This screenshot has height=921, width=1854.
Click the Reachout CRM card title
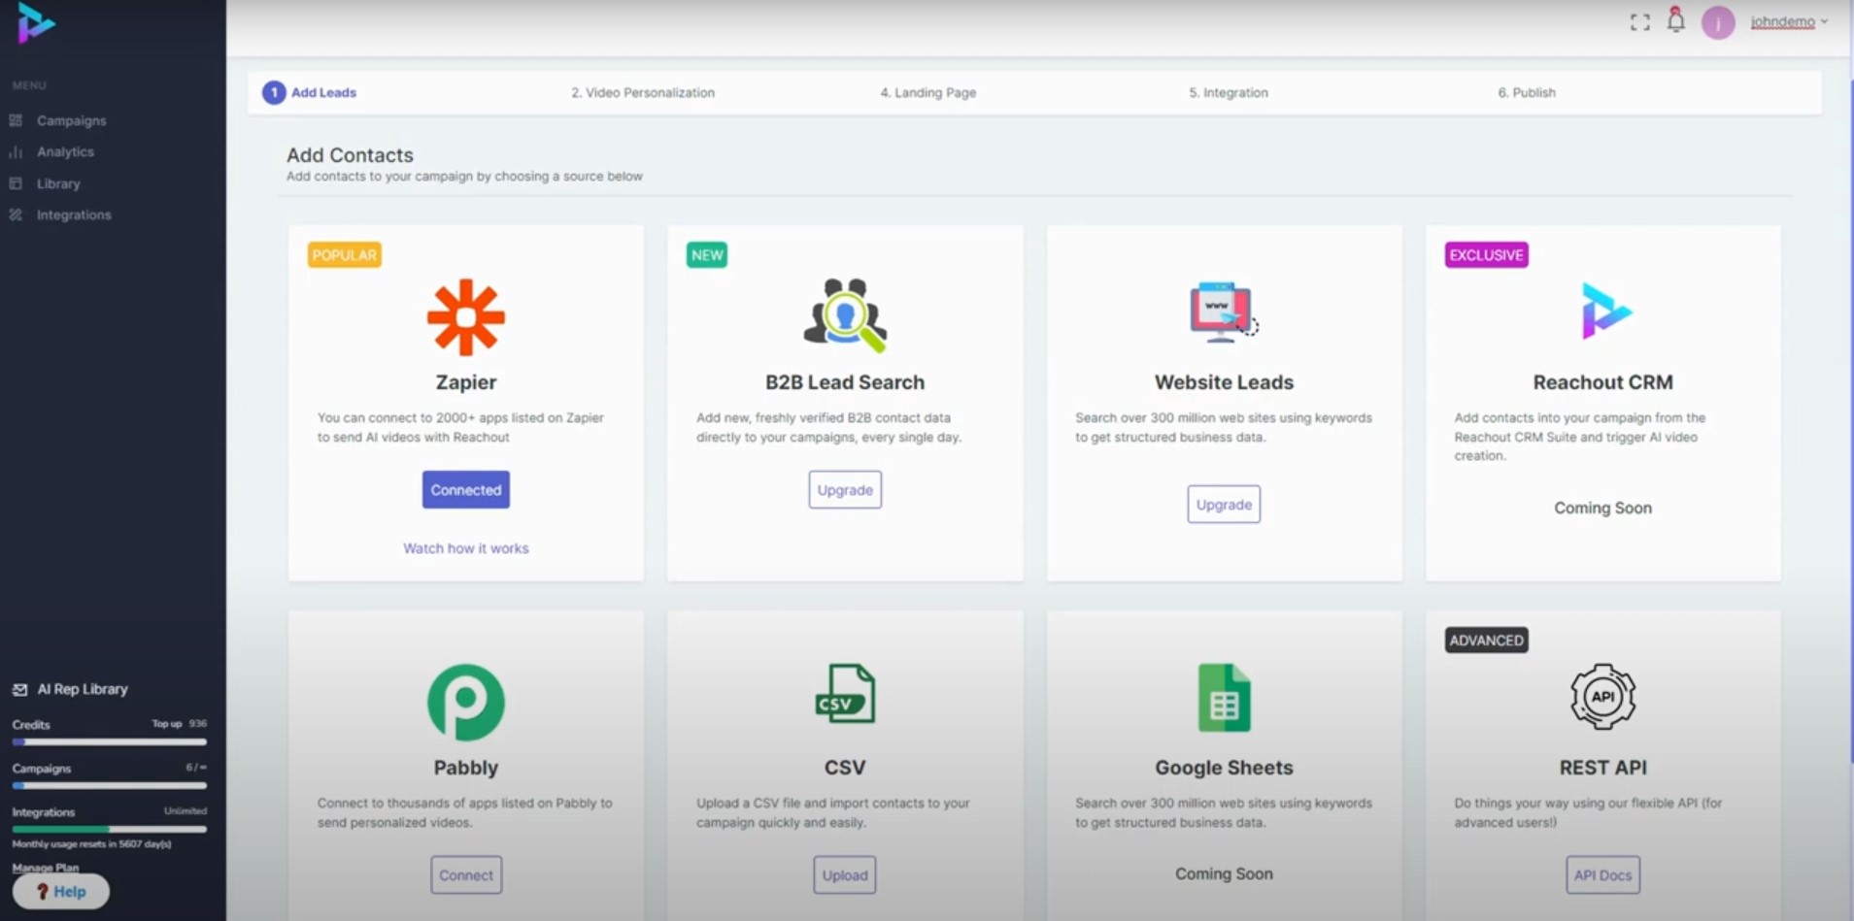pos(1602,382)
